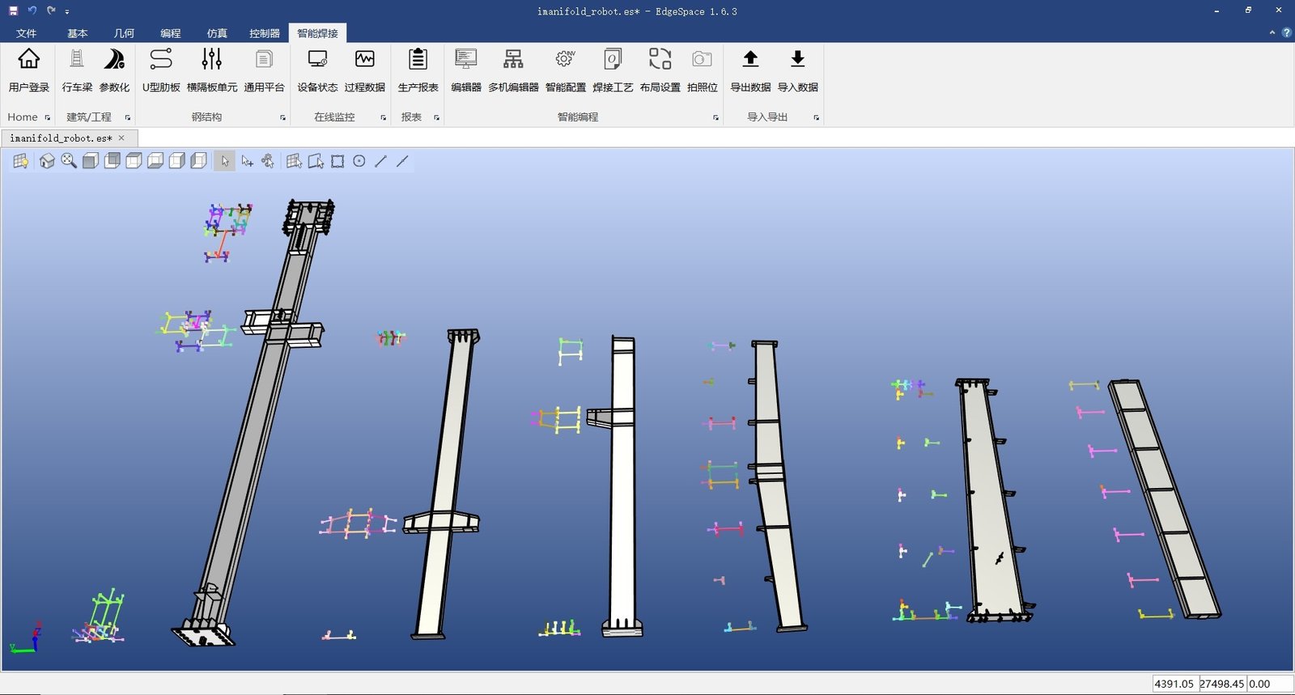This screenshot has width=1295, height=695.
Task: Expand the 建筑/工程 group launcher
Action: [x=128, y=118]
